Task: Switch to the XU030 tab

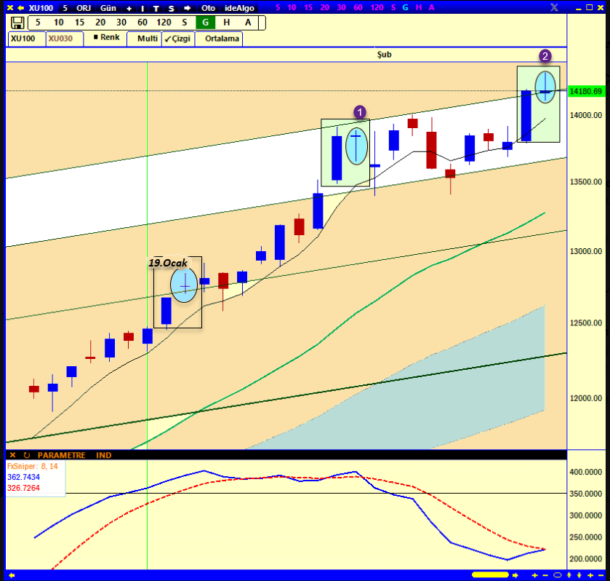Action: tap(65, 39)
